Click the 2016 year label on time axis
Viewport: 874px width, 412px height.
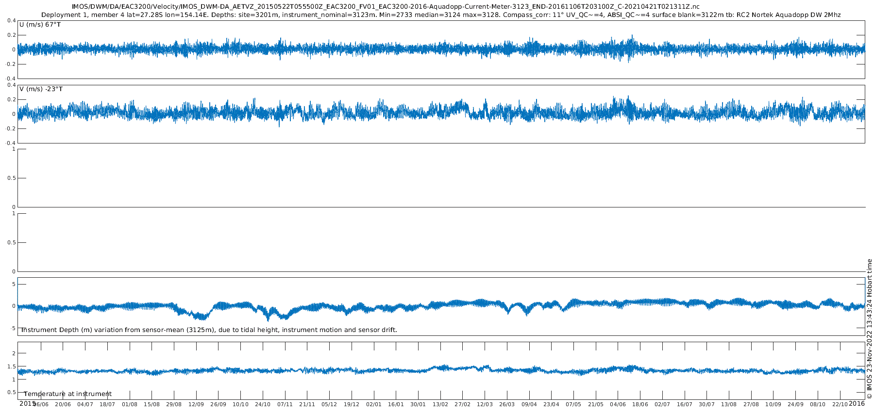(x=857, y=403)
